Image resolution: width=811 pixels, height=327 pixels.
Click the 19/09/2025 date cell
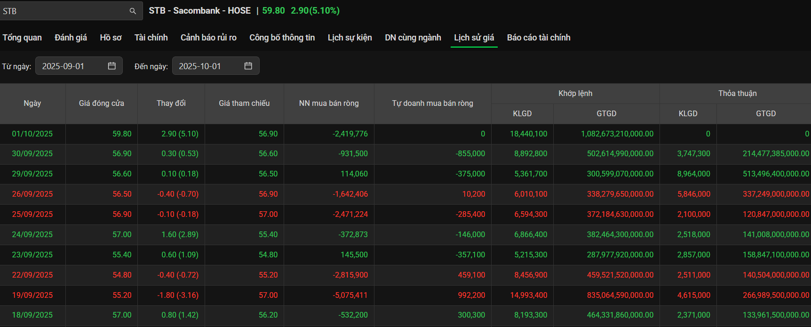32,295
